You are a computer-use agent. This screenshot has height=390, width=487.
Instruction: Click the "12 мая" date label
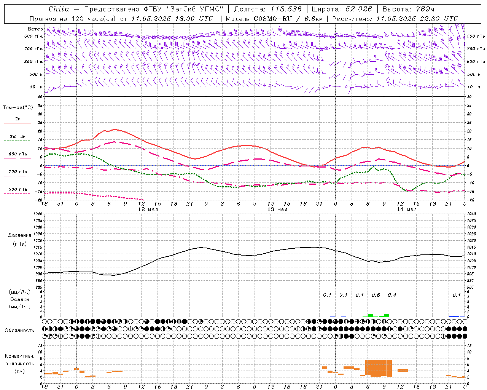[x=148, y=209]
